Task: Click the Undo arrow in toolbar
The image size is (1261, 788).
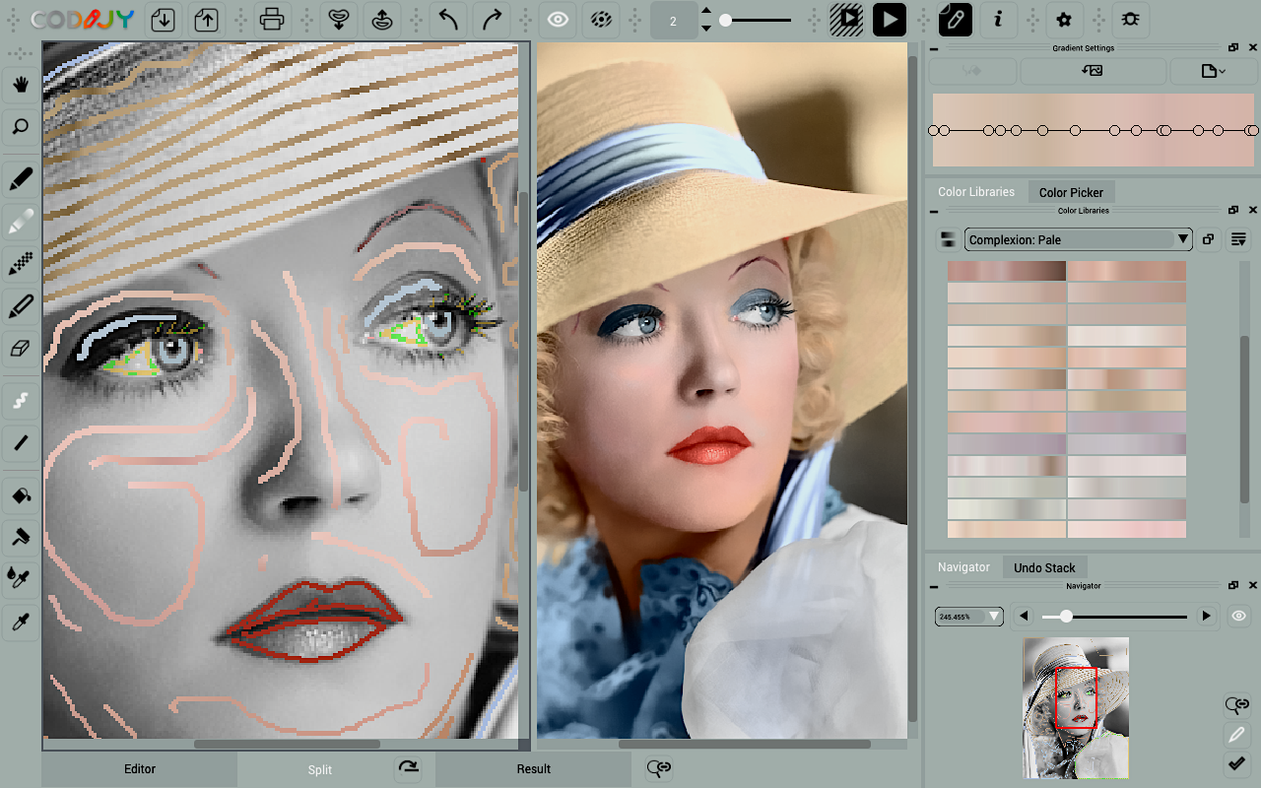Action: (x=450, y=19)
